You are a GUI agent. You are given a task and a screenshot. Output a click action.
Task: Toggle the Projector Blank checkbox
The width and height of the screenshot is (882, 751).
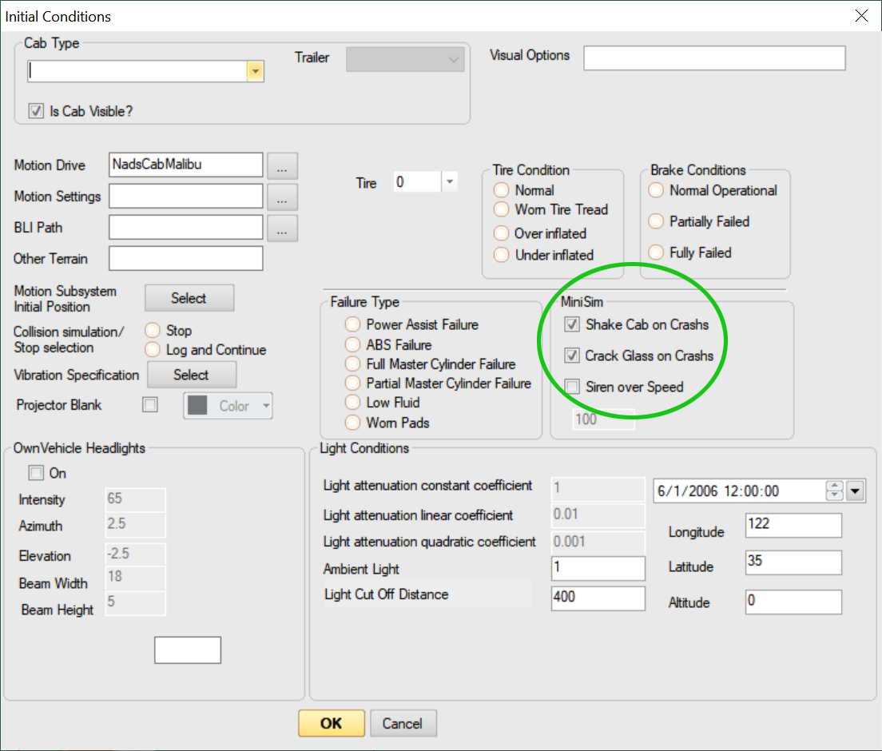point(150,404)
